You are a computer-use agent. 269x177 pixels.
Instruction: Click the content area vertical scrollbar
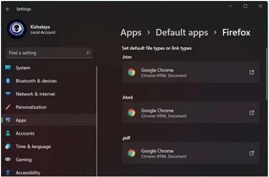click(267, 74)
